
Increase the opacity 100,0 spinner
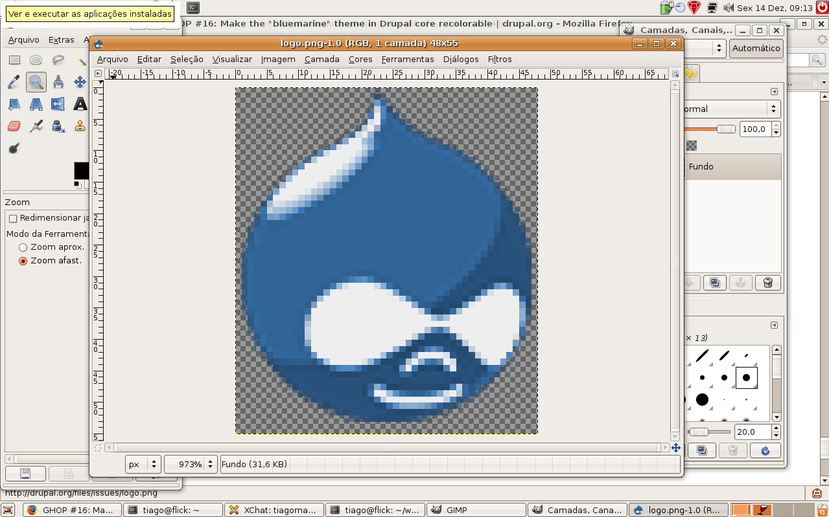pyautogui.click(x=775, y=126)
